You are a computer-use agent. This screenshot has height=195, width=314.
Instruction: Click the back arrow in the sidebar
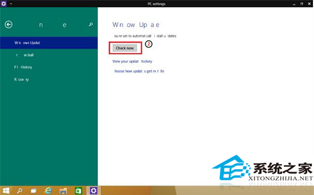click(8, 25)
